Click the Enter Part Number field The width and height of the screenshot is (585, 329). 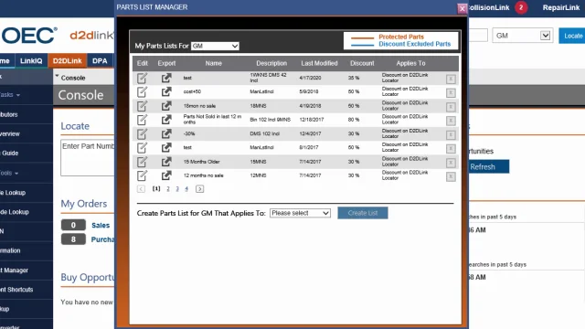[88, 158]
